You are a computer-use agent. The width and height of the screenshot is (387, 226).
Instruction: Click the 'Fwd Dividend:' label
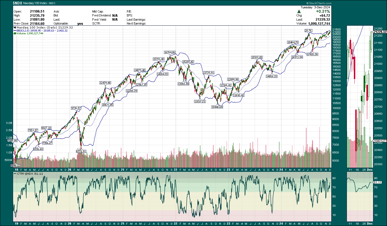click(x=102, y=16)
